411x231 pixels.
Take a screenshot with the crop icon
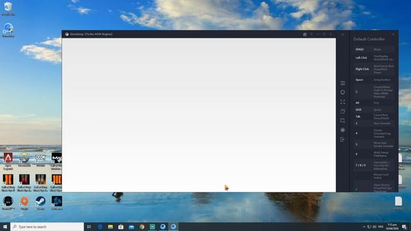(342, 121)
